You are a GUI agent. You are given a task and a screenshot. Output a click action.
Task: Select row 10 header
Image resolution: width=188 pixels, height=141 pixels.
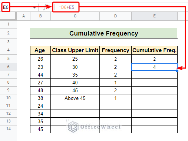click(8, 98)
